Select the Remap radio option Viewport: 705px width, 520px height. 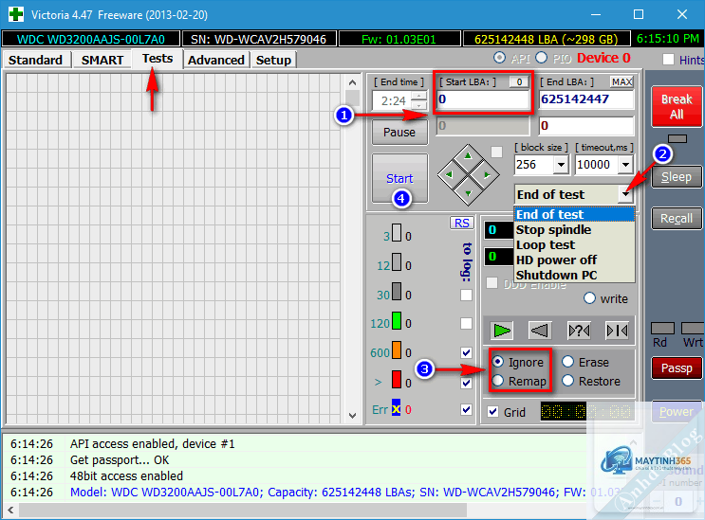tap(498, 381)
